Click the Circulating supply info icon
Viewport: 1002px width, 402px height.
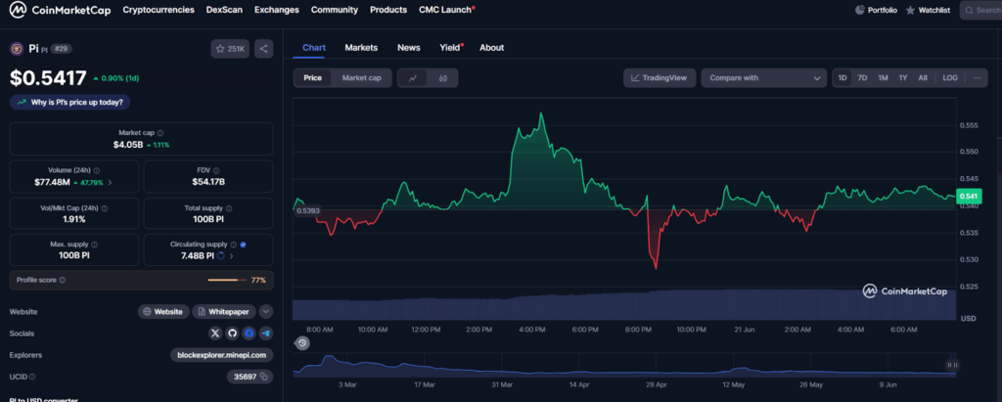[x=233, y=245]
